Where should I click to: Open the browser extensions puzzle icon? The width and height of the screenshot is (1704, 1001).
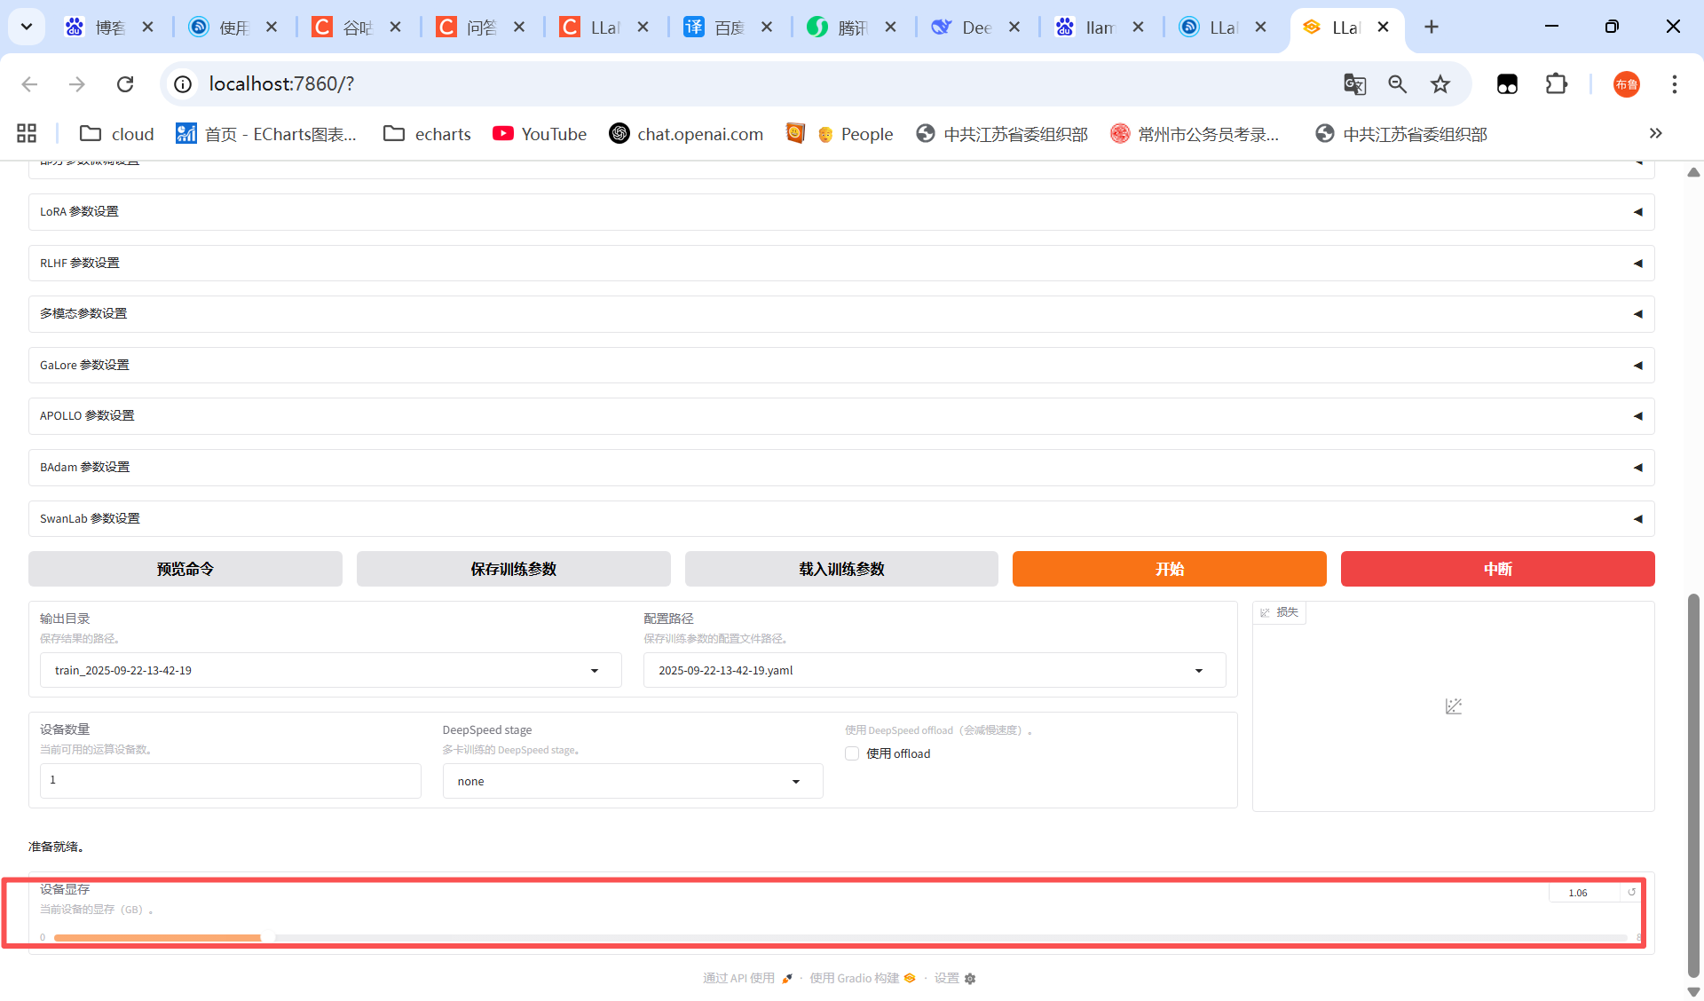click(x=1556, y=84)
